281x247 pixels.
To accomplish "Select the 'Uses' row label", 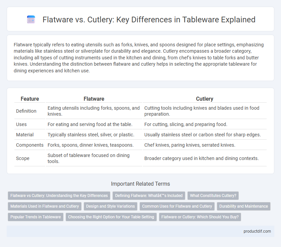I will pos(21,124).
